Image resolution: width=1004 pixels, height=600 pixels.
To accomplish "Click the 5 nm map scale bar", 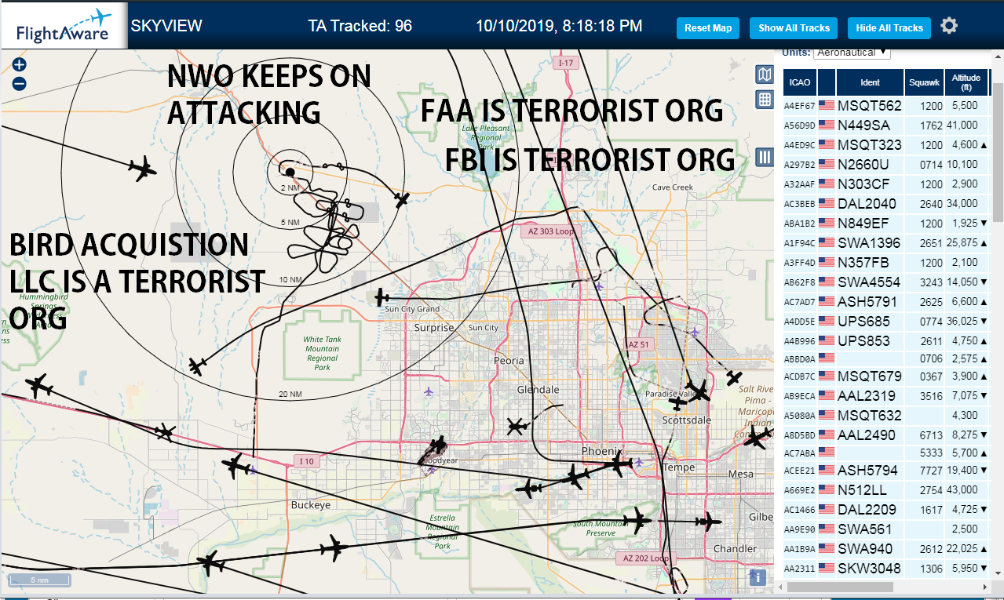I will point(39,580).
